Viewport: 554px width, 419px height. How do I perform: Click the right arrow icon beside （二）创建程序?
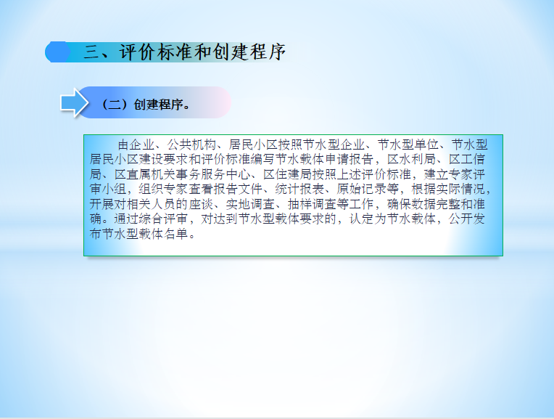(x=74, y=102)
